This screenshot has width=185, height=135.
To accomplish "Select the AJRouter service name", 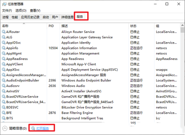I will (13, 32).
